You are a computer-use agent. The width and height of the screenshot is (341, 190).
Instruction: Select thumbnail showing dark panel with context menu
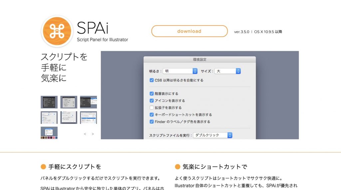pos(88,102)
